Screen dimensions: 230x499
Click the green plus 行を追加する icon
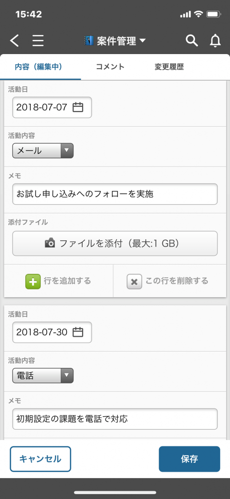coord(33,281)
